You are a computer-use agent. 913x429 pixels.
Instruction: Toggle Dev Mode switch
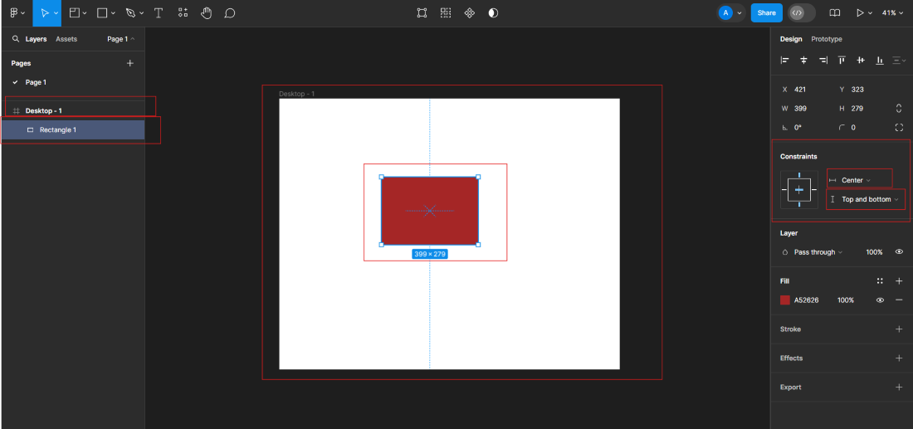pyautogui.click(x=802, y=12)
